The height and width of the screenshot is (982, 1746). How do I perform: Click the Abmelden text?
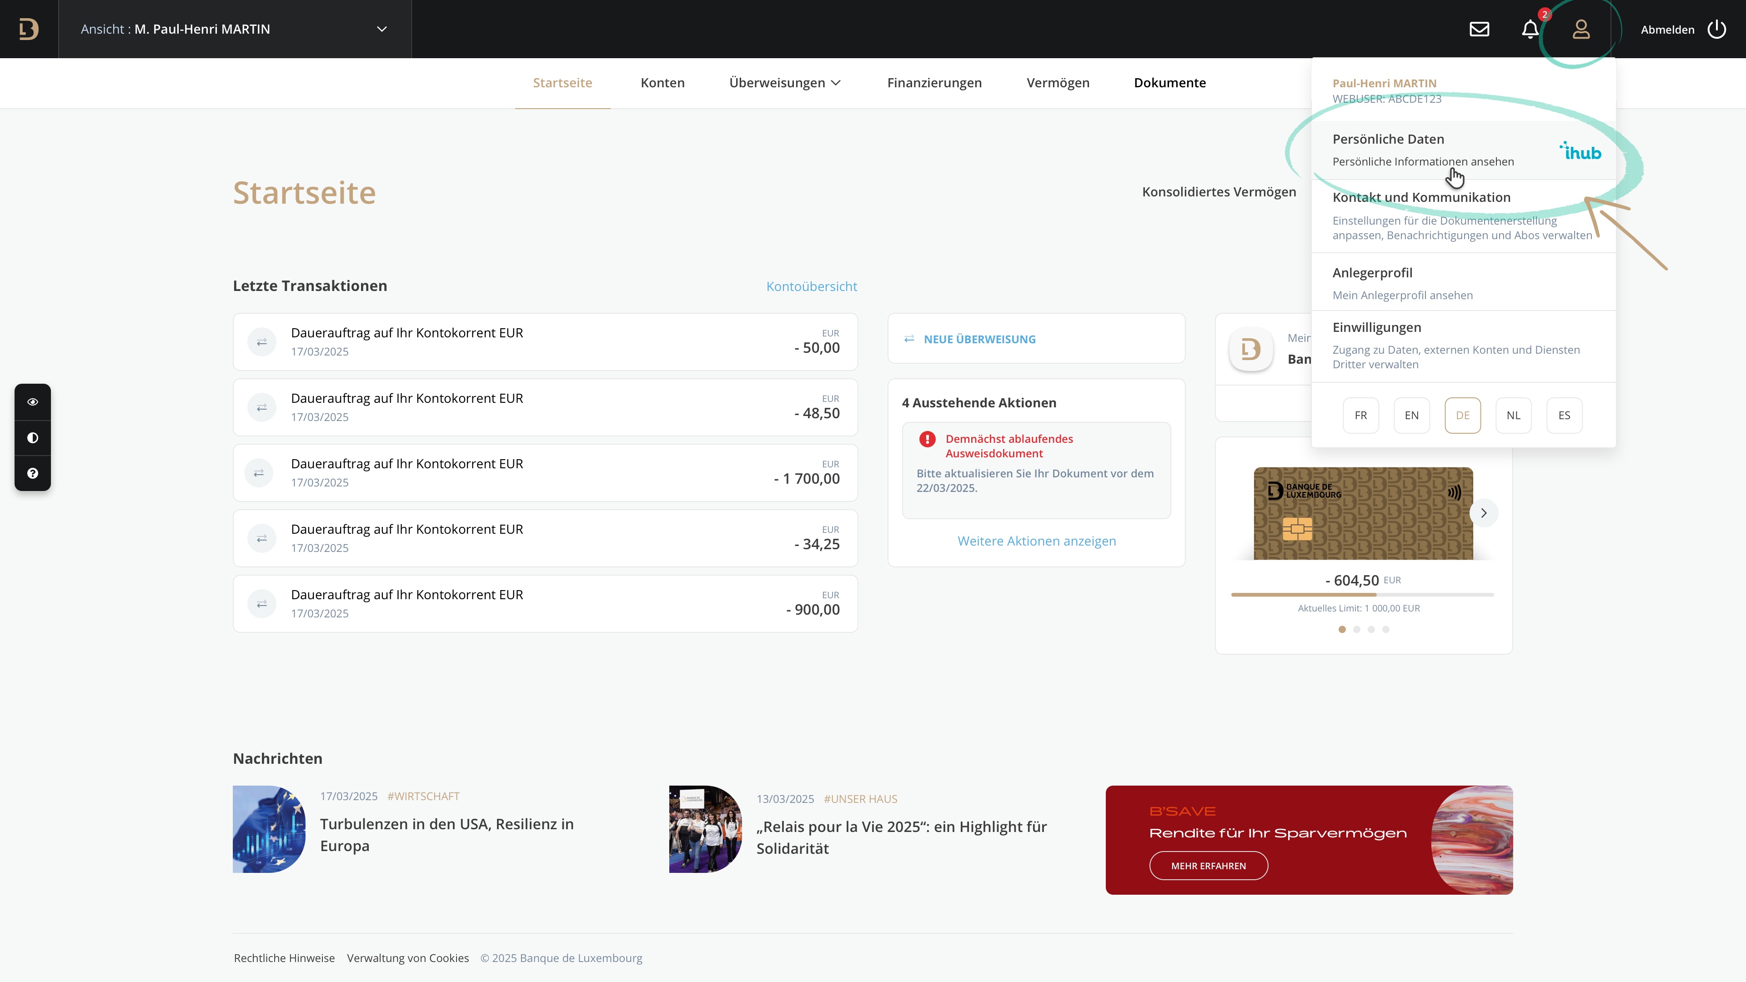coord(1667,30)
